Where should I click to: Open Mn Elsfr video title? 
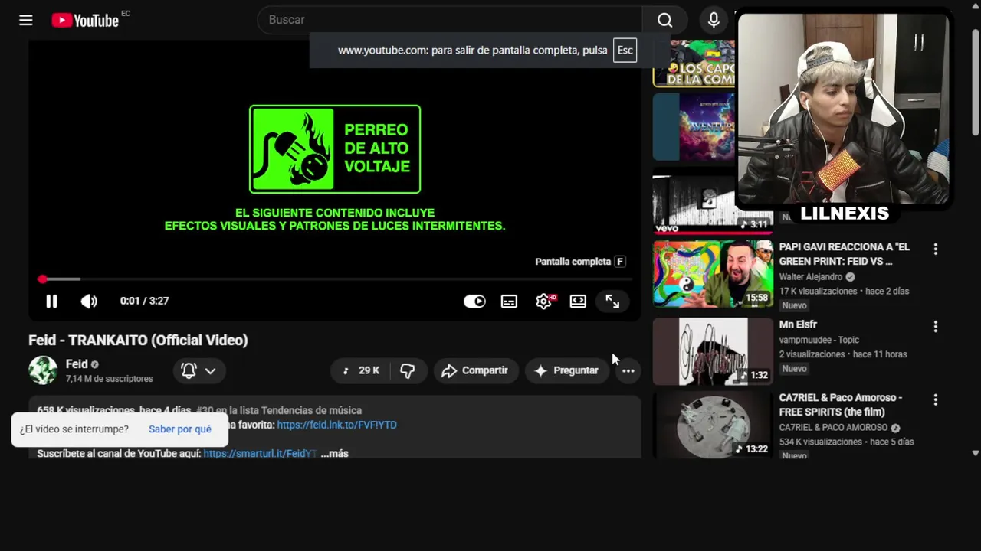pyautogui.click(x=798, y=324)
